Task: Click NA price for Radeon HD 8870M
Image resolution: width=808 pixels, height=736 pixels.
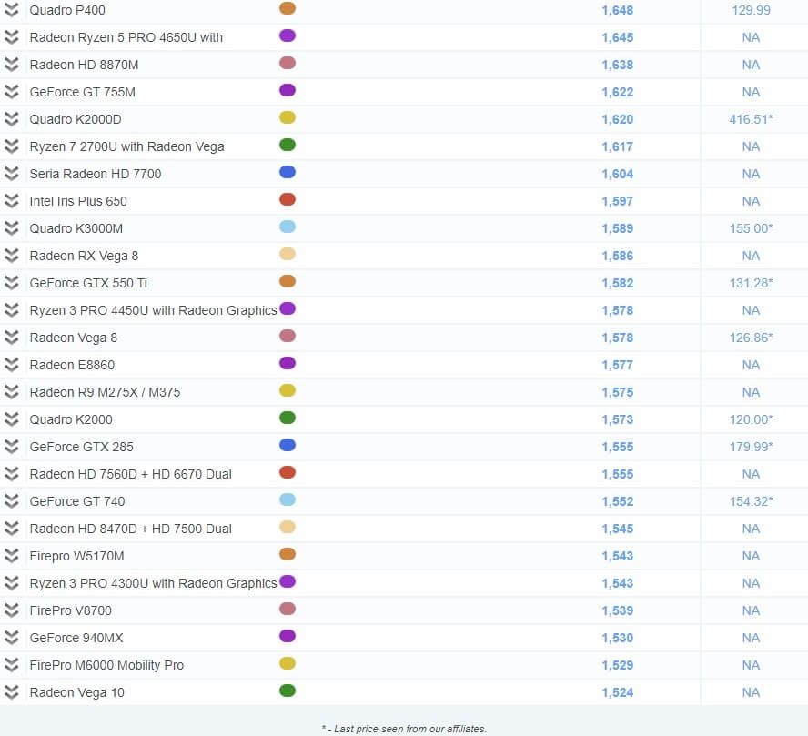Action: (x=751, y=65)
